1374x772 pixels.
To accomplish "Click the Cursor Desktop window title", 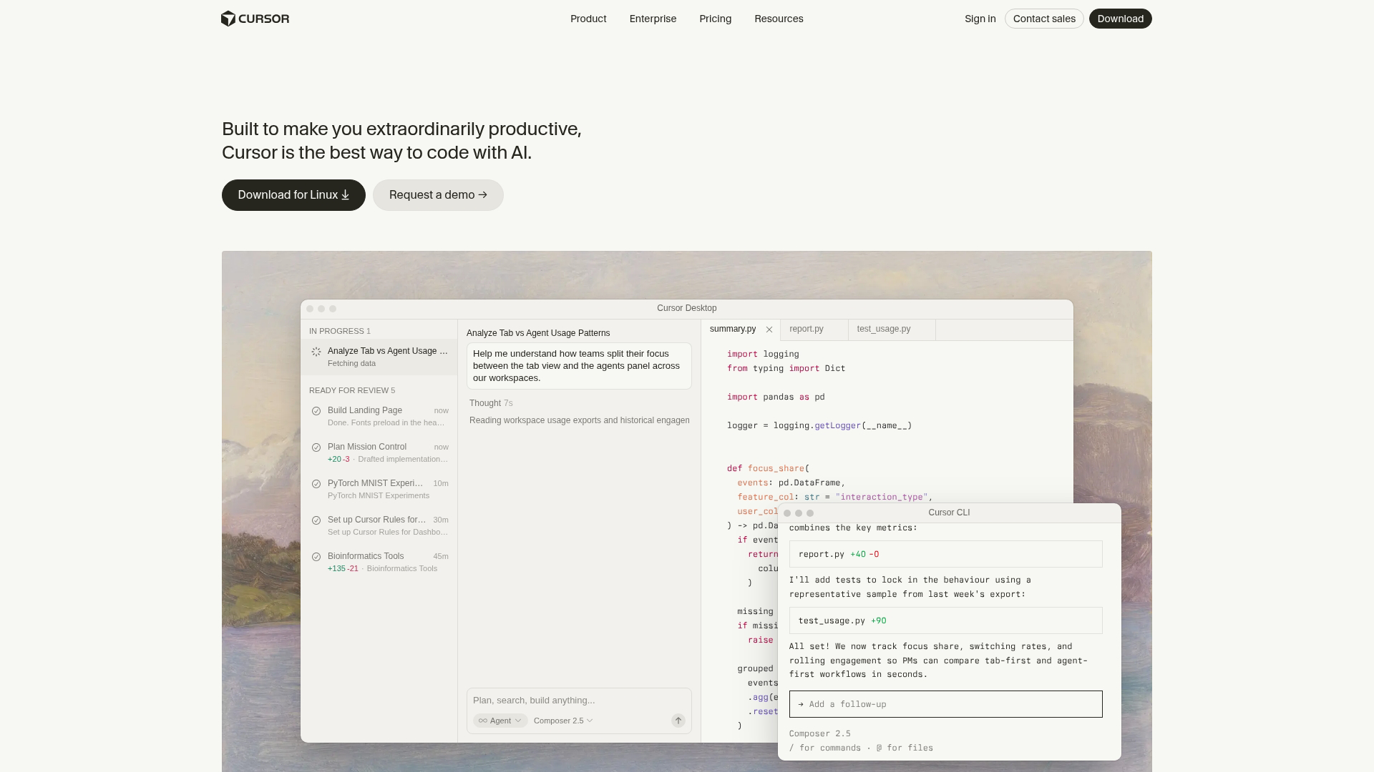I will (686, 308).
